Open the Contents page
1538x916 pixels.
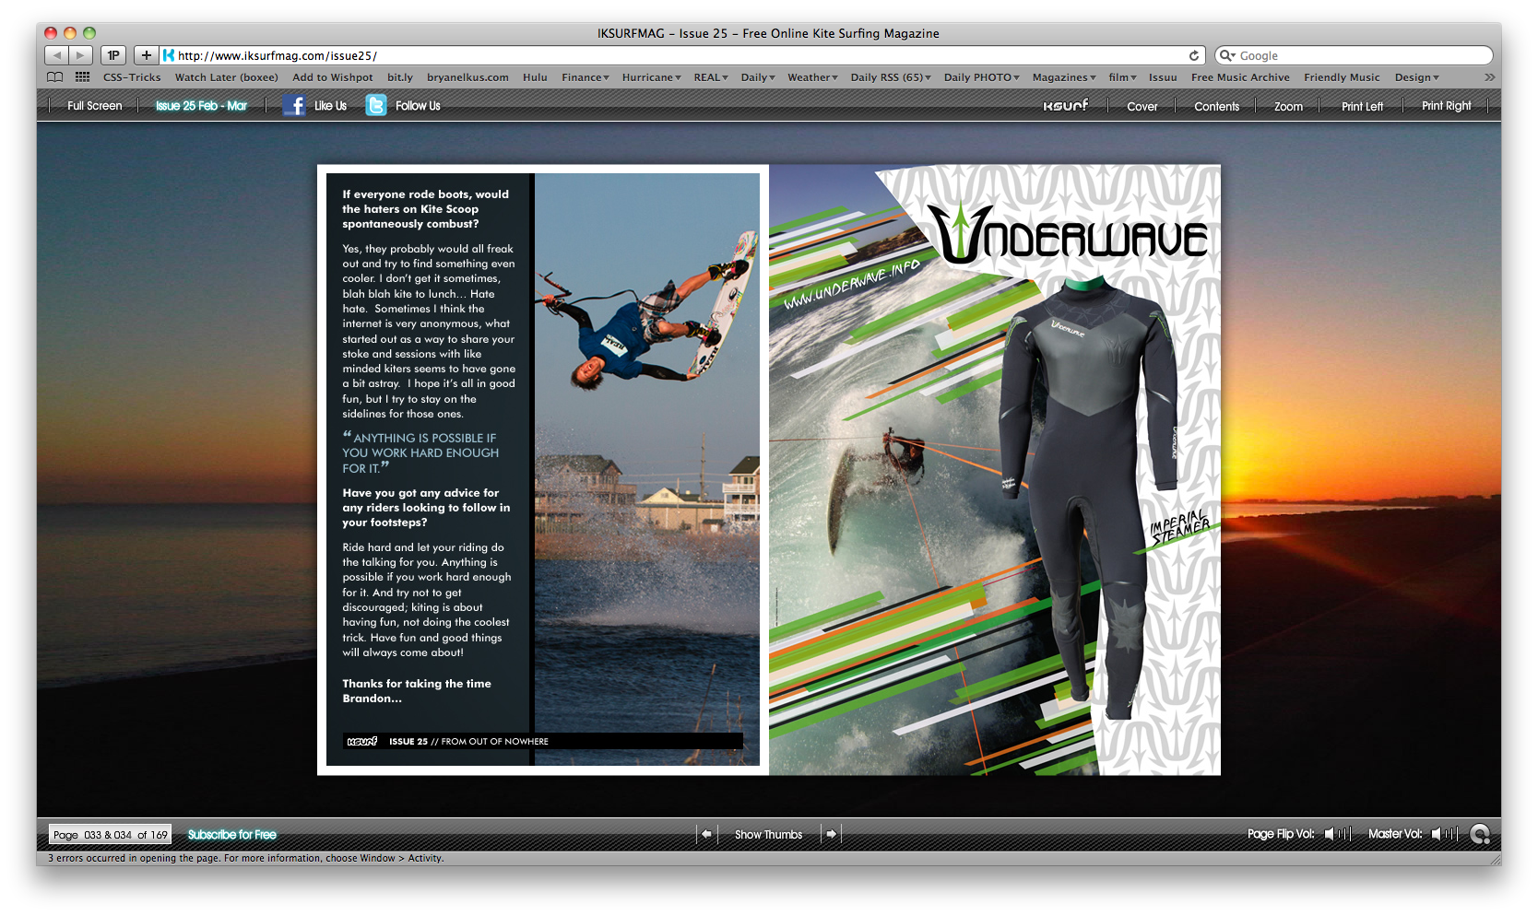(1216, 107)
